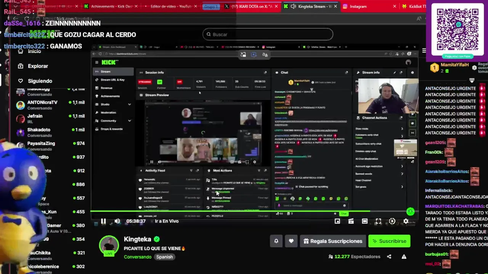The image size is (488, 274).
Task: Pop out the Session Info panel
Action: tap(265, 72)
